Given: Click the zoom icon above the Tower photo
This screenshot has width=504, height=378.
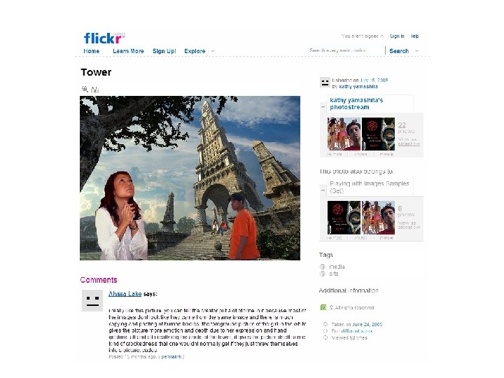Looking at the screenshot, I should (x=85, y=89).
